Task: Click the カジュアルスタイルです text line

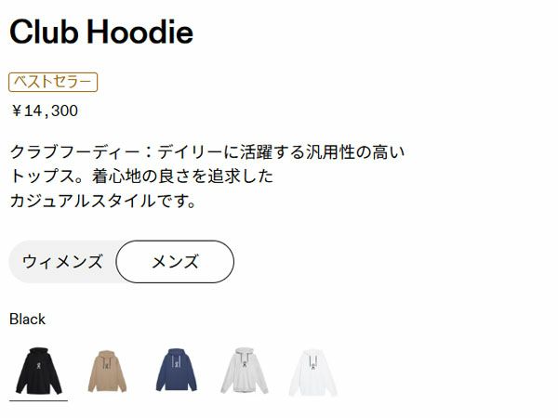Action: point(103,201)
